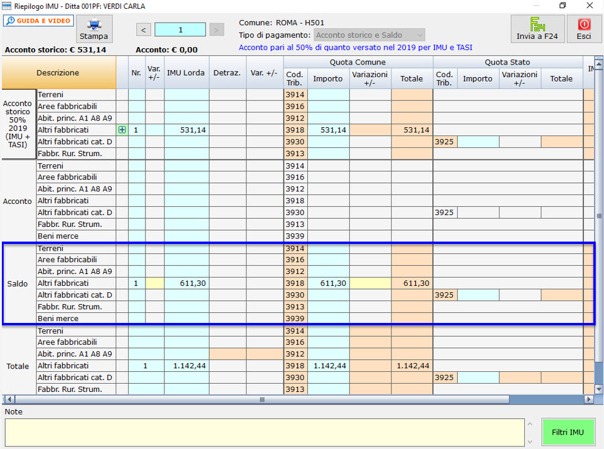Click the horizontal scrollbar right arrow
The image size is (604, 449).
(588, 399)
